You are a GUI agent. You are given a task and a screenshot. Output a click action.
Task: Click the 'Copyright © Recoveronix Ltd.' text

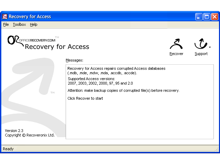coord(30,135)
